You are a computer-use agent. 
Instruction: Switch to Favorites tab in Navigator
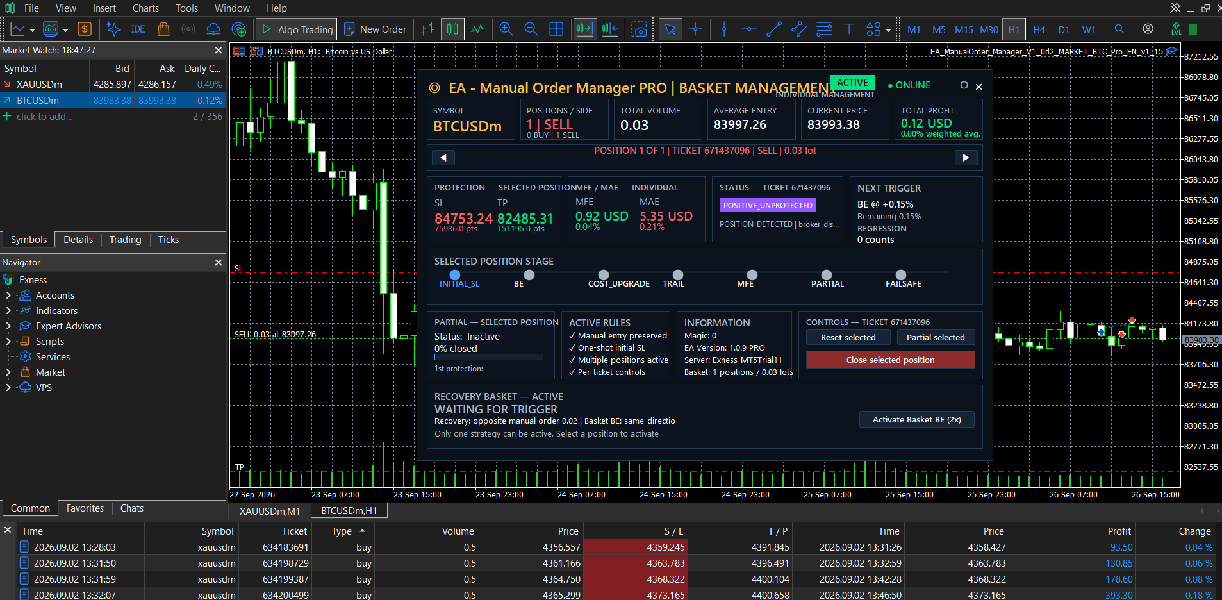pyautogui.click(x=85, y=508)
